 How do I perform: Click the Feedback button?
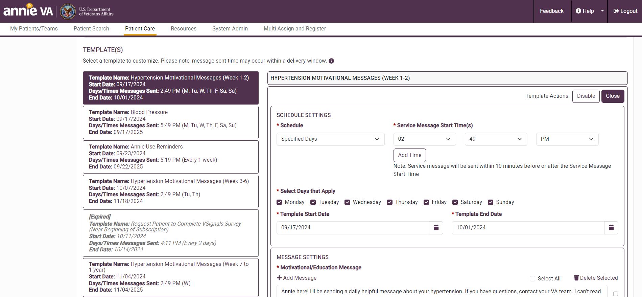click(x=552, y=11)
